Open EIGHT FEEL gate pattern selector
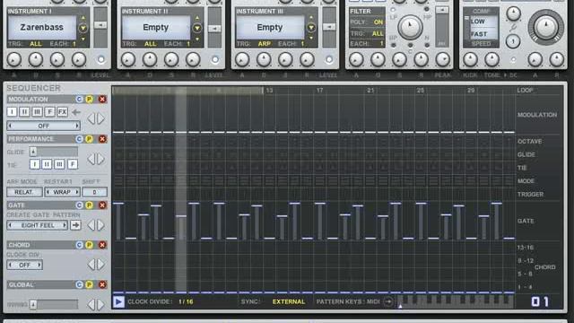Image resolution: width=574 pixels, height=323 pixels. tap(38, 225)
